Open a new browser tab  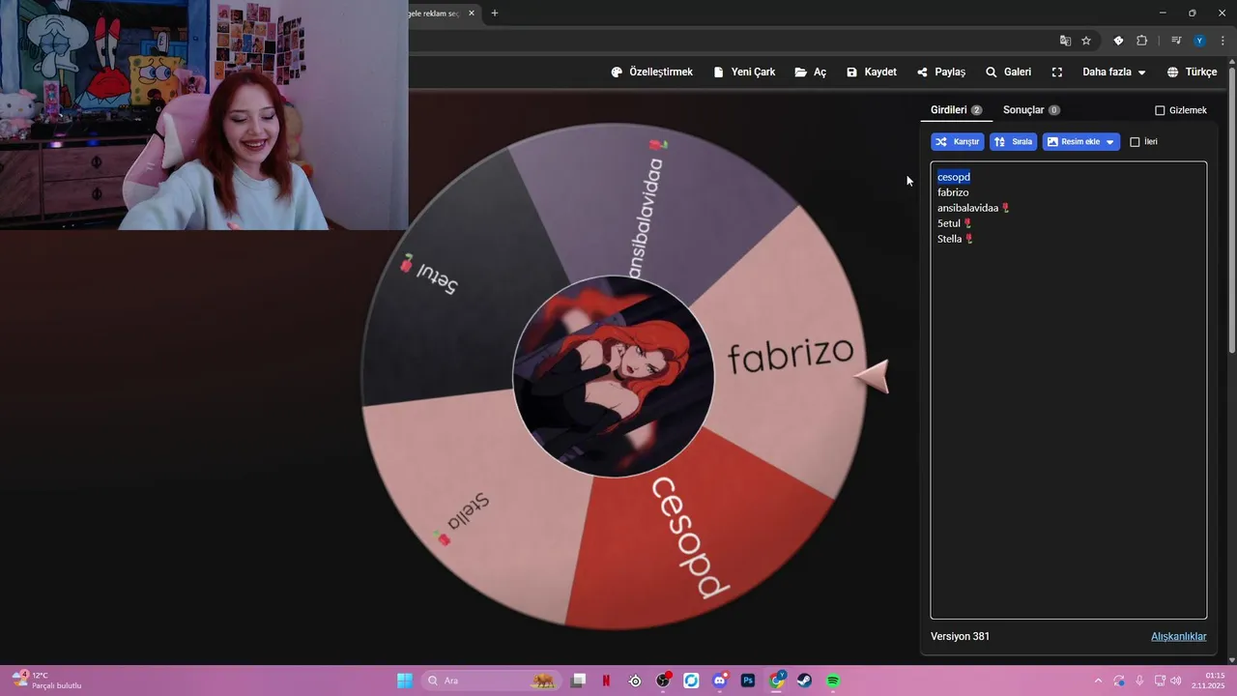coord(495,14)
